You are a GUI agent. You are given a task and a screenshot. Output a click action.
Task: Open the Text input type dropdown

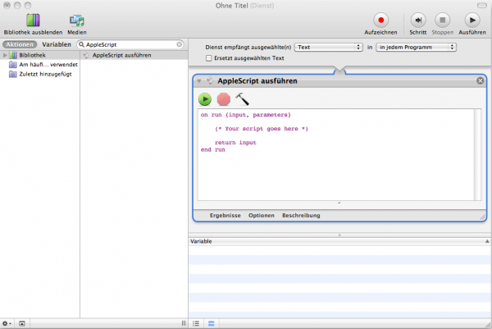pyautogui.click(x=328, y=47)
